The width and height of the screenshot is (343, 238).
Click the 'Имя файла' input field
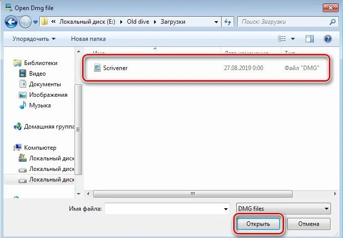click(x=167, y=209)
